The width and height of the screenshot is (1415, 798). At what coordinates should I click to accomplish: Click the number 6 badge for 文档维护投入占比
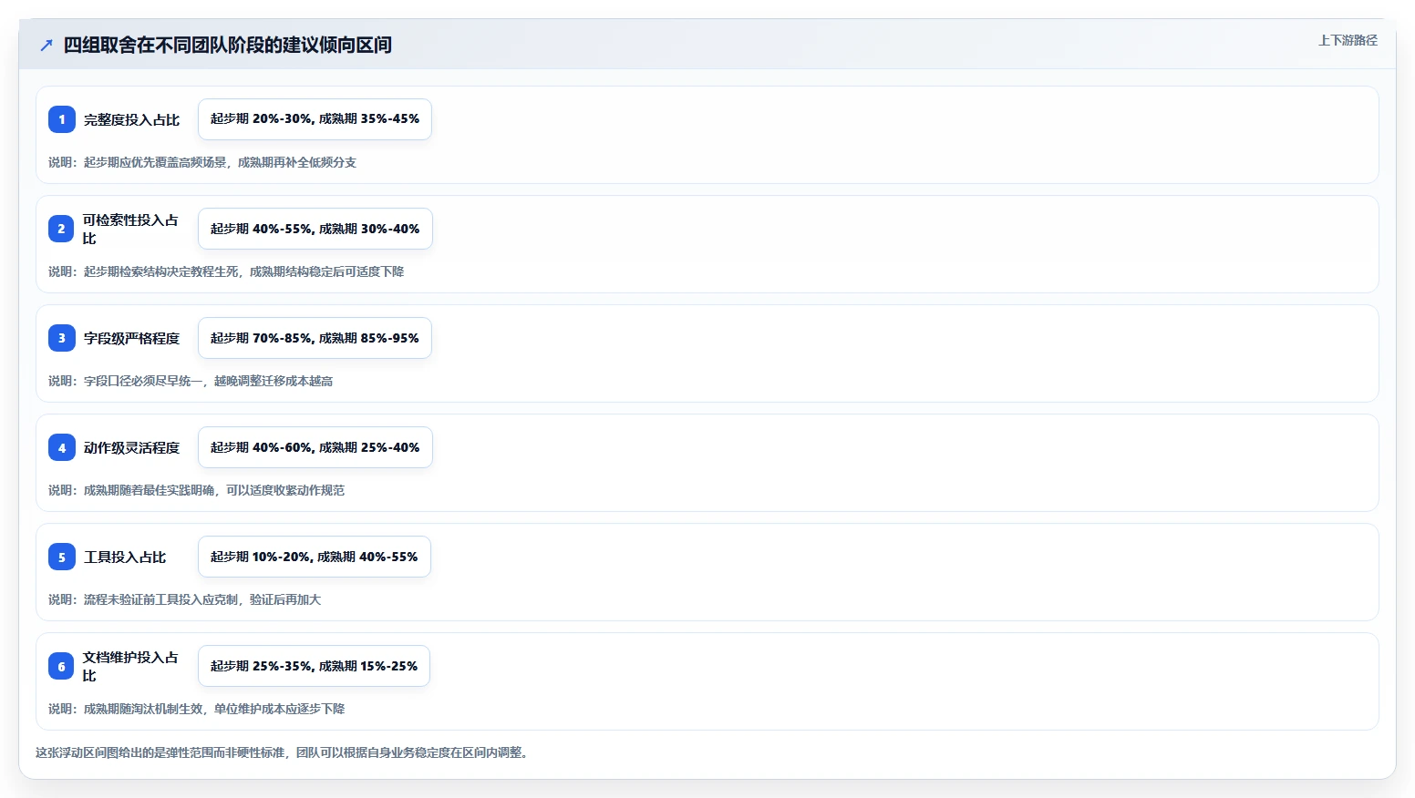tap(62, 666)
